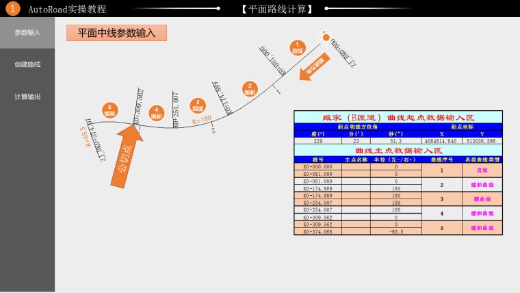Click the orange circle marker 4 缓和
Screen dimensions: 520x293
coord(157,113)
